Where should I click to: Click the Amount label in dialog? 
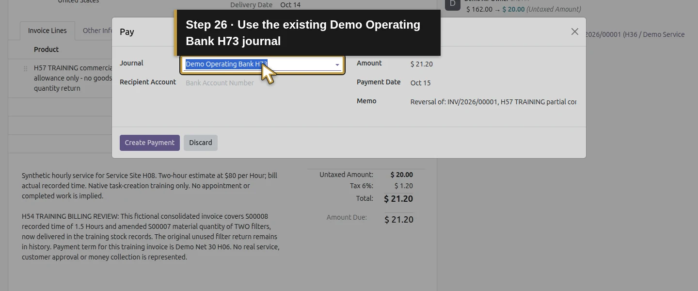369,63
